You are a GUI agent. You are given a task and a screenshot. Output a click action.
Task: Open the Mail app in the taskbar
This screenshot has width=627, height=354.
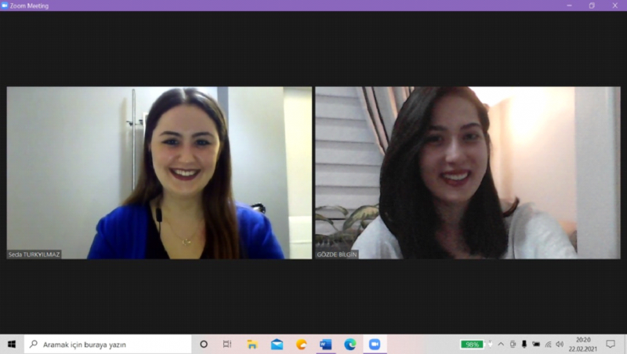pos(277,345)
